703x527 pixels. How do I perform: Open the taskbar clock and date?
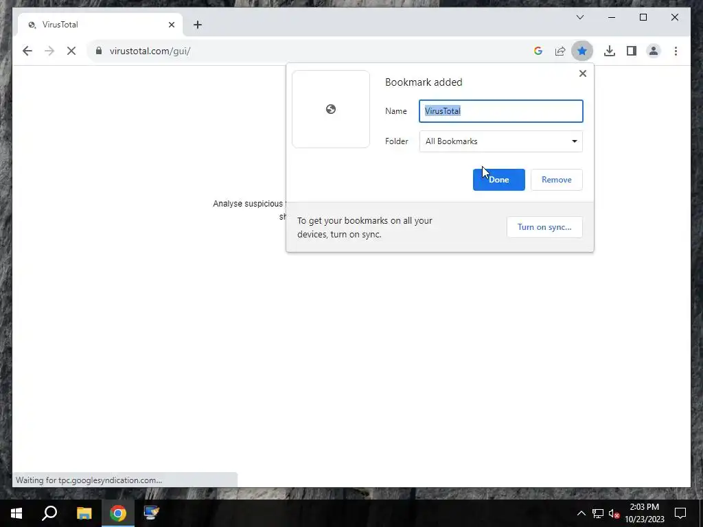(x=644, y=513)
